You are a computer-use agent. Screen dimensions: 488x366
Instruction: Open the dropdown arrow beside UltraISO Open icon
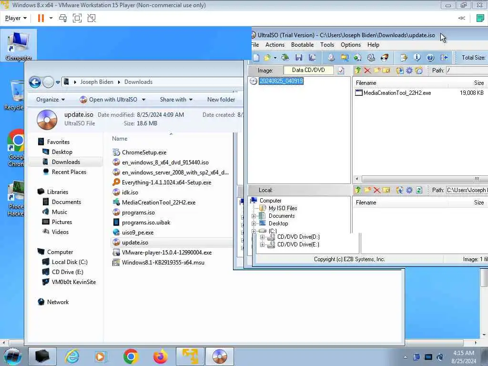(x=275, y=58)
